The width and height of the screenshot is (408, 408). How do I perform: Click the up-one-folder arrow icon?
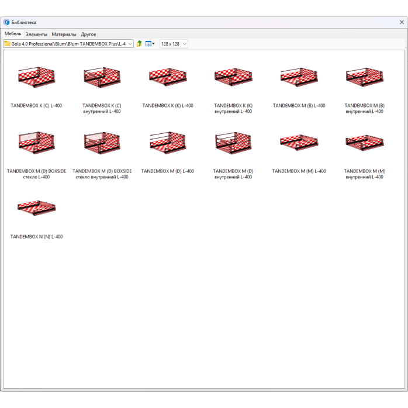[x=139, y=44]
